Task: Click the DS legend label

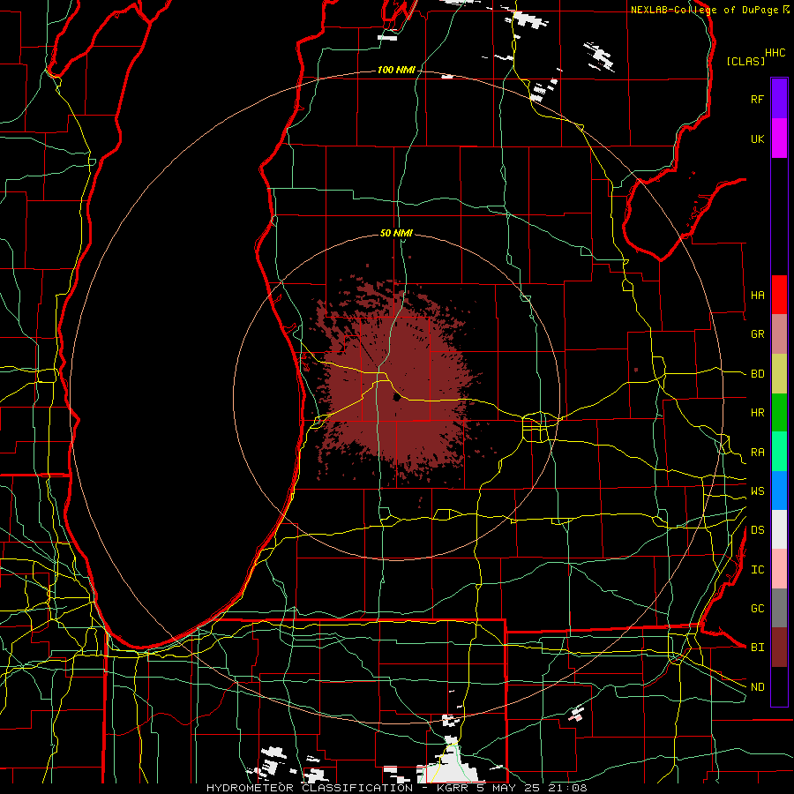Action: click(x=757, y=530)
